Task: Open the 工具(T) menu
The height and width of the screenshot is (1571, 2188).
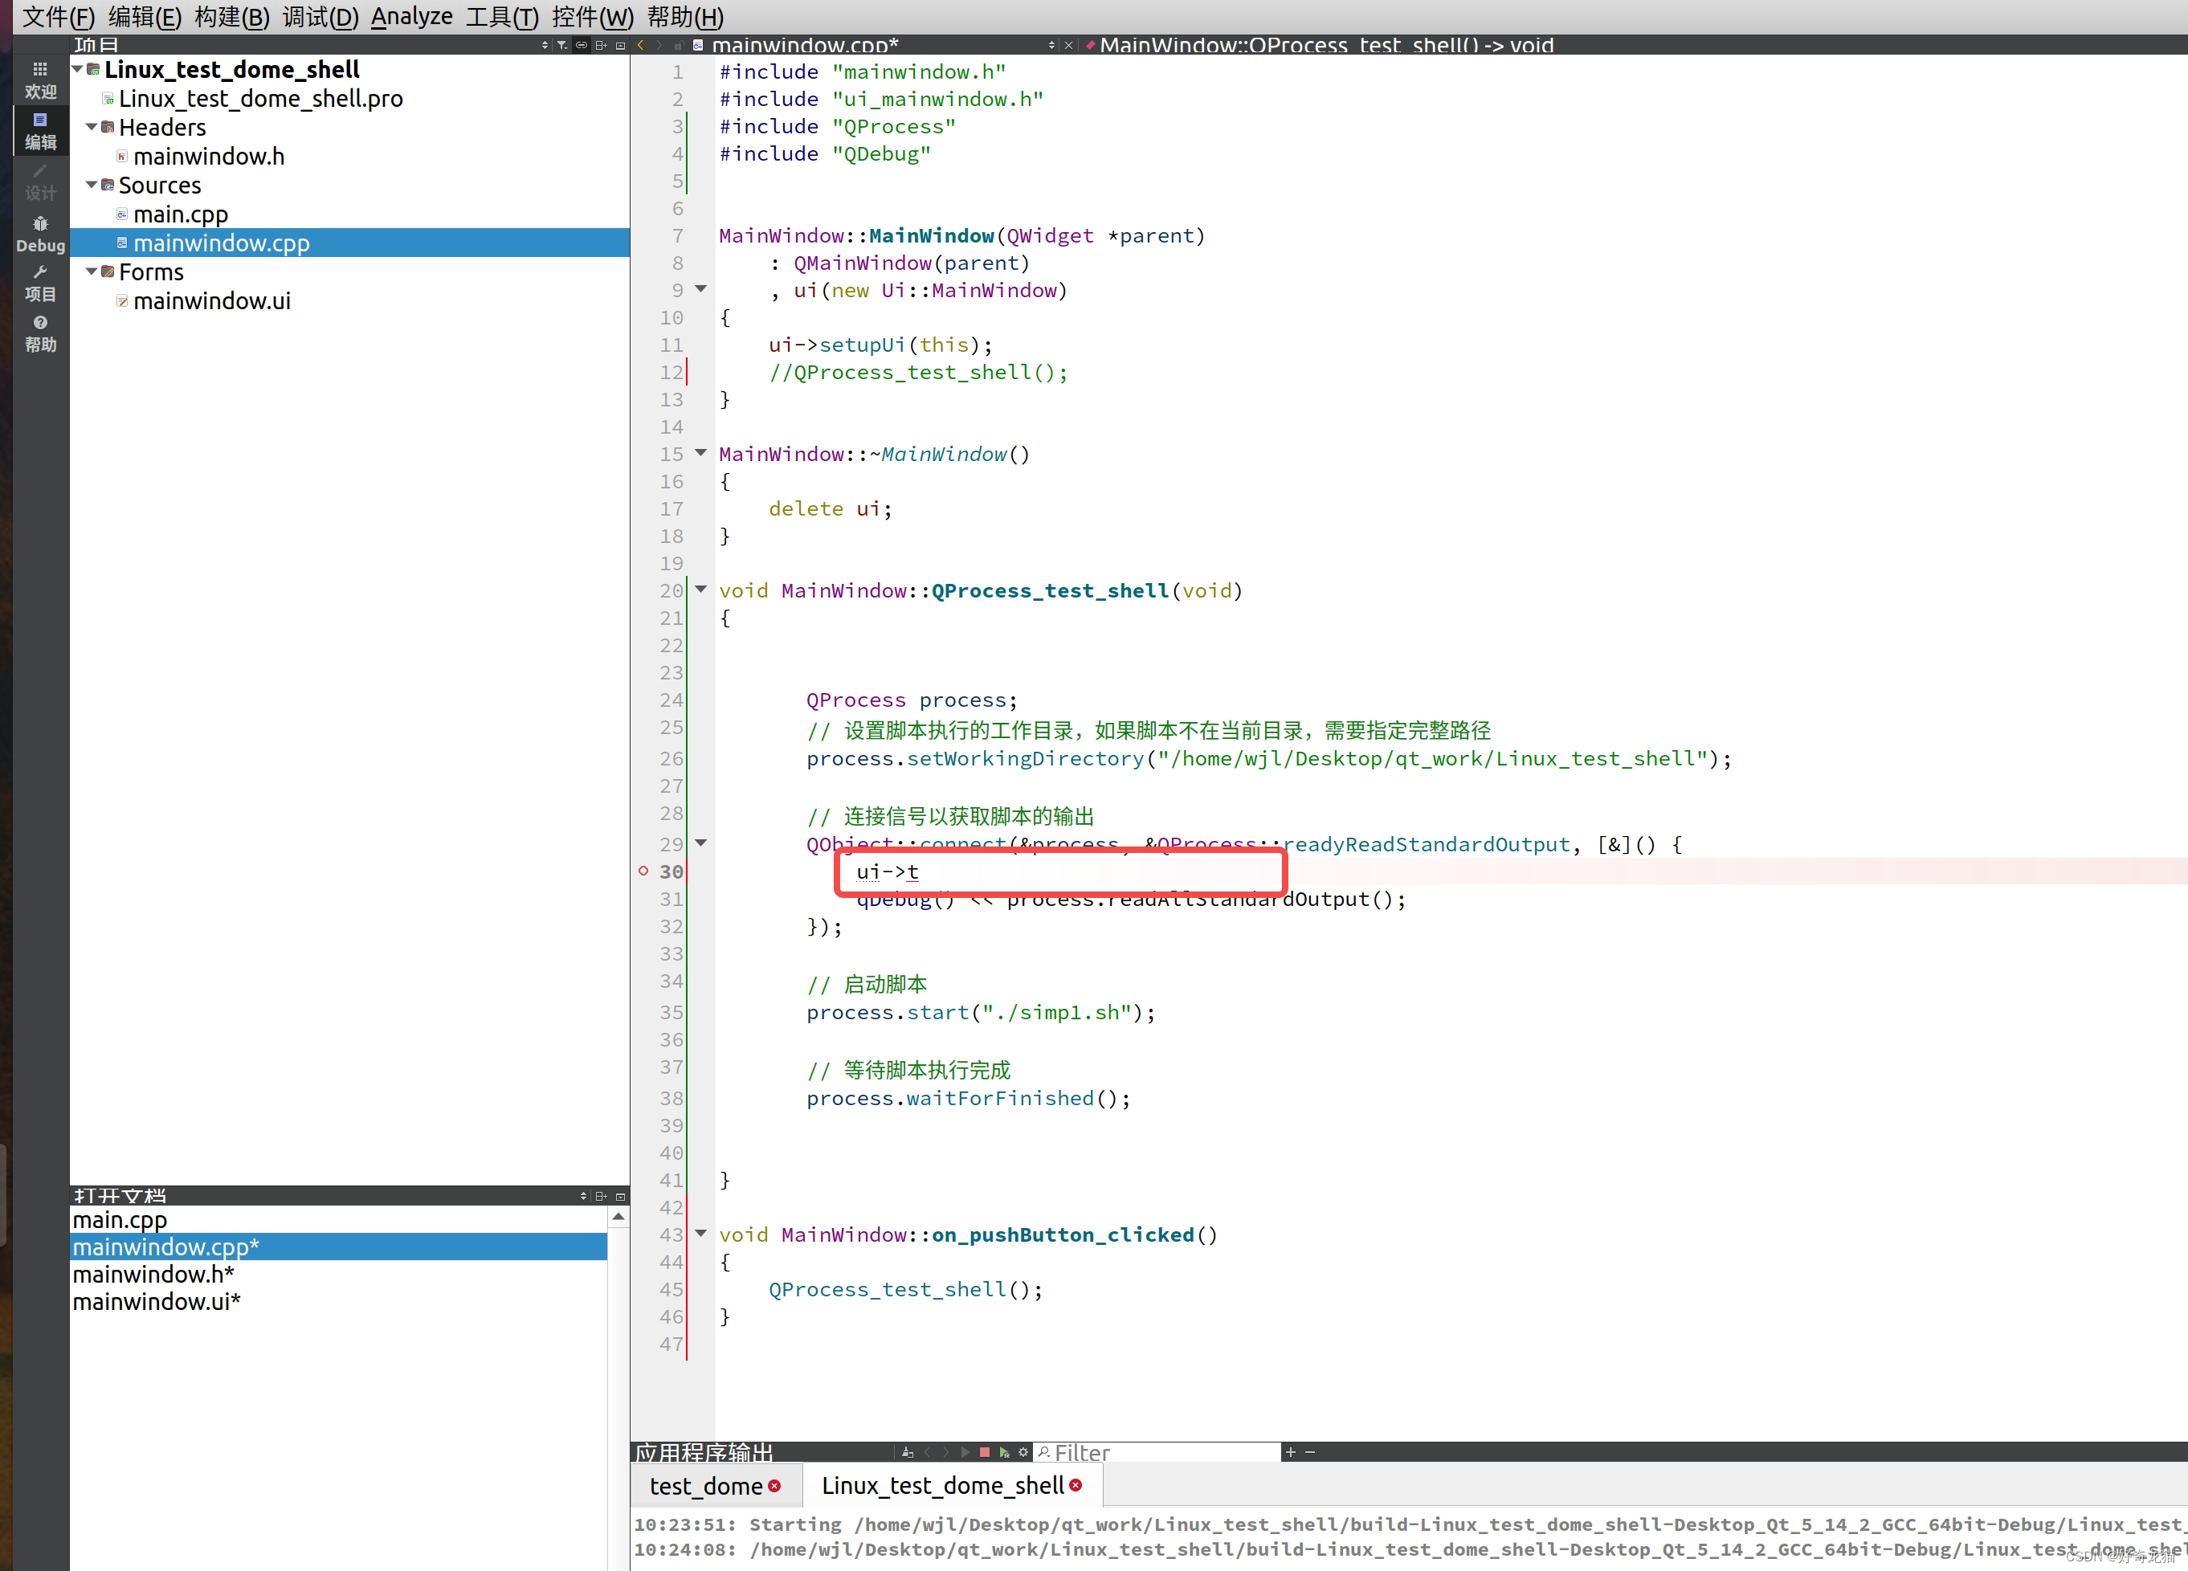Action: (502, 16)
